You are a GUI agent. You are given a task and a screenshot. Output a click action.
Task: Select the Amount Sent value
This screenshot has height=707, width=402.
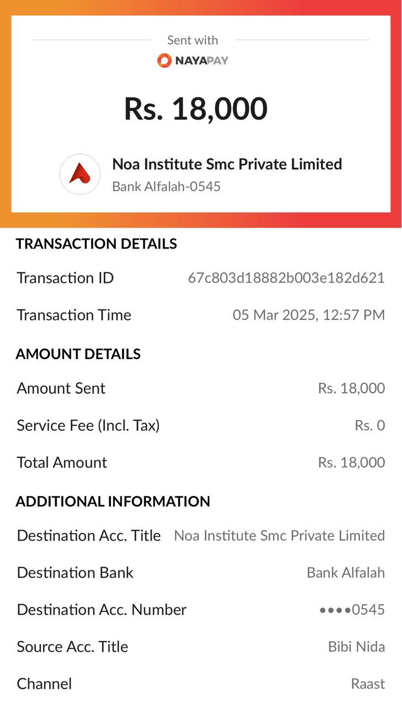(351, 388)
